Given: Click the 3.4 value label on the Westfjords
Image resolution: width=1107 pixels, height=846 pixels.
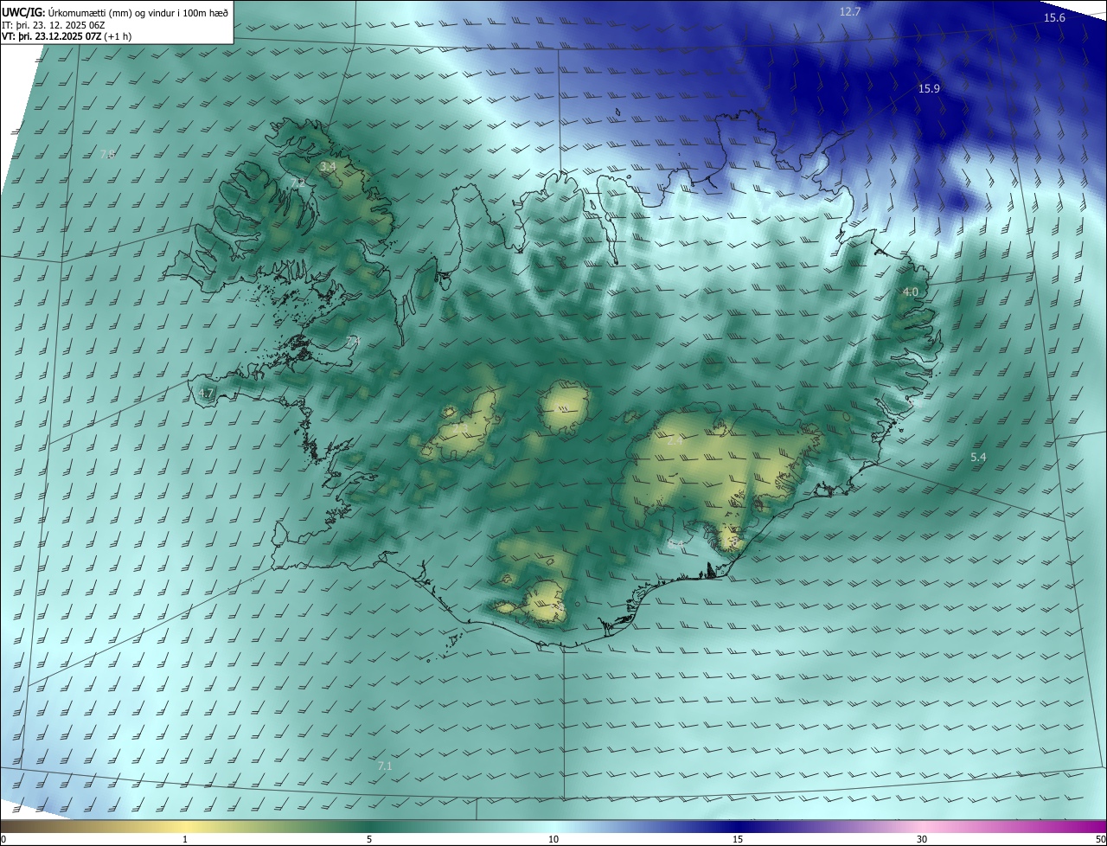Looking at the screenshot, I should click(328, 166).
